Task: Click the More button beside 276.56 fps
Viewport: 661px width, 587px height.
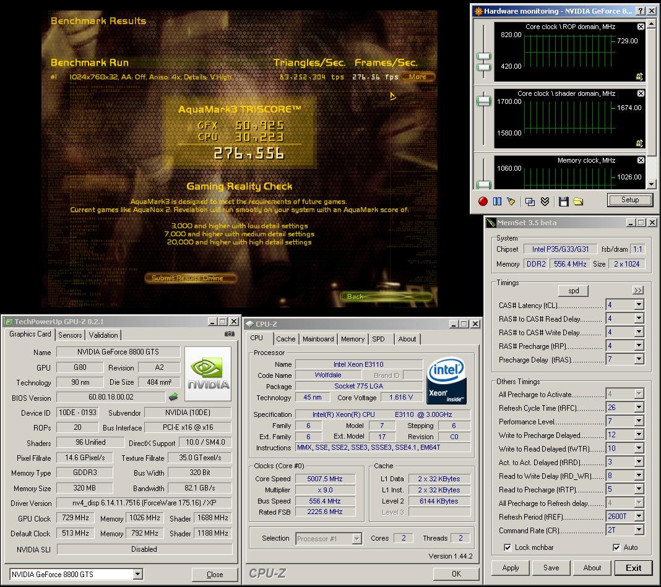Action: click(418, 77)
